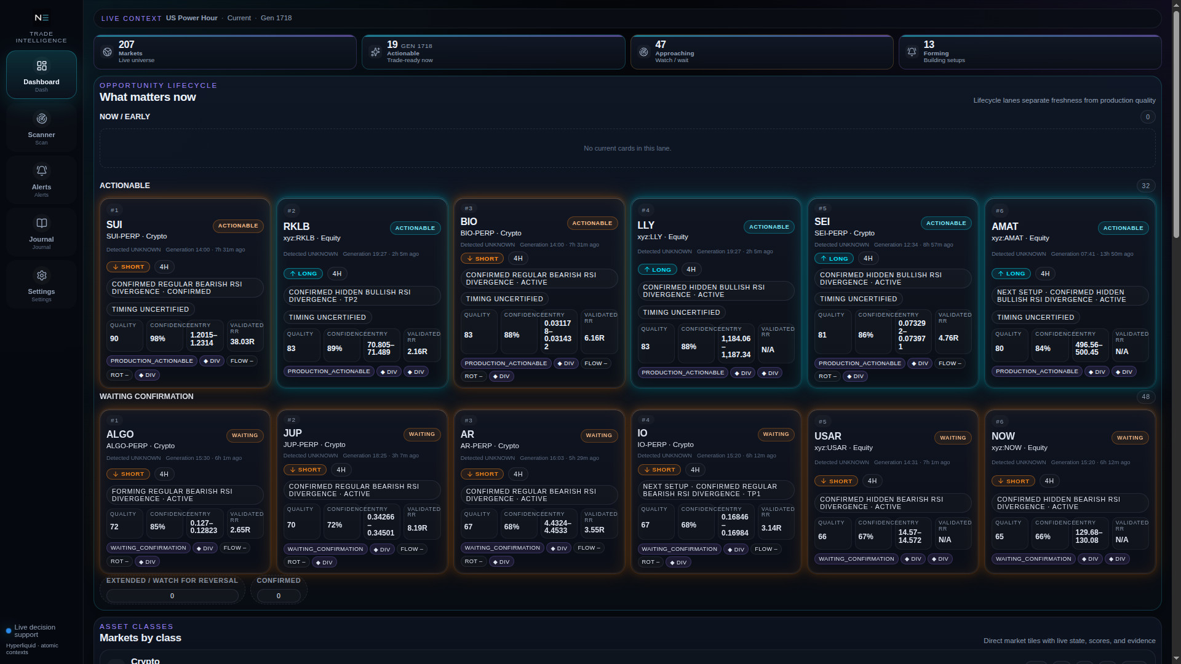The image size is (1181, 664).
Task: Open the Alerts bell icon
Action: (x=41, y=171)
